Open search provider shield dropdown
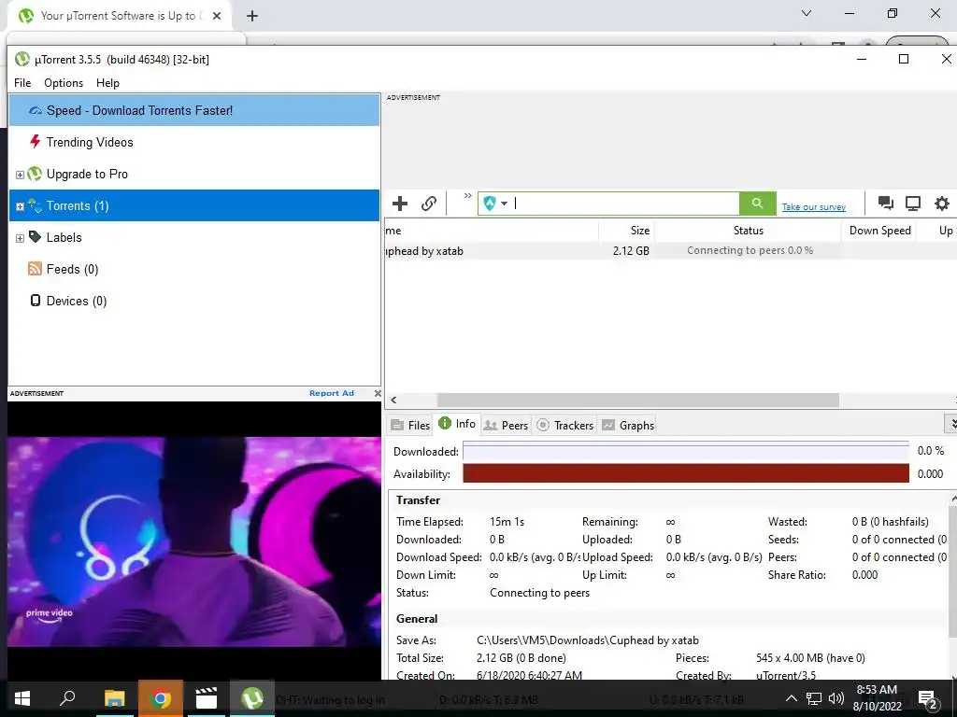 [495, 204]
